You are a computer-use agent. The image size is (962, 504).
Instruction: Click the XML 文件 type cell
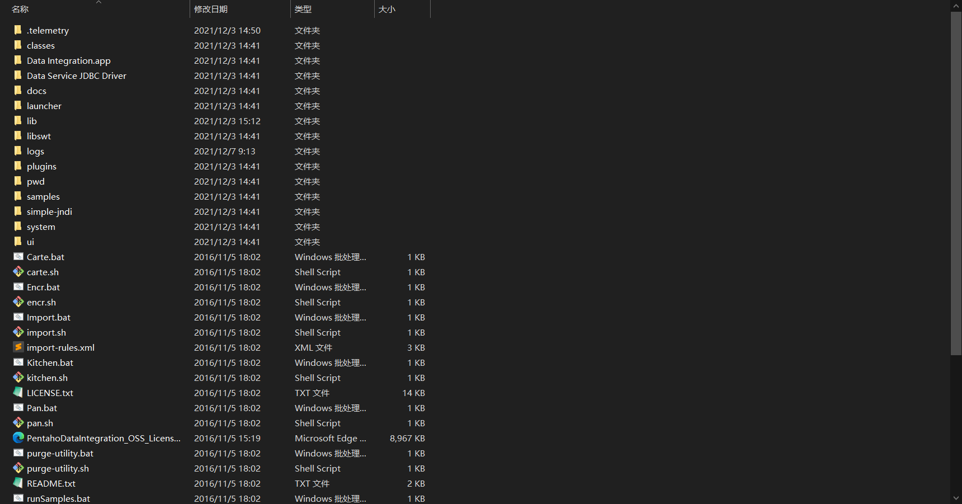click(x=313, y=347)
